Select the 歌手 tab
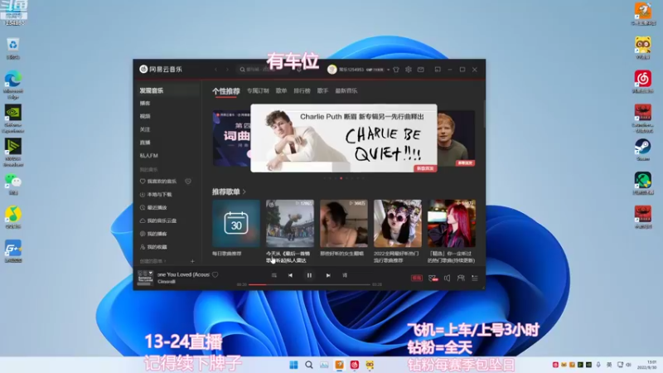Image resolution: width=663 pixels, height=373 pixels. 322,91
